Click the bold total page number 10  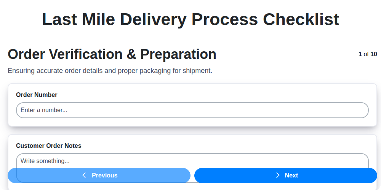(x=374, y=54)
